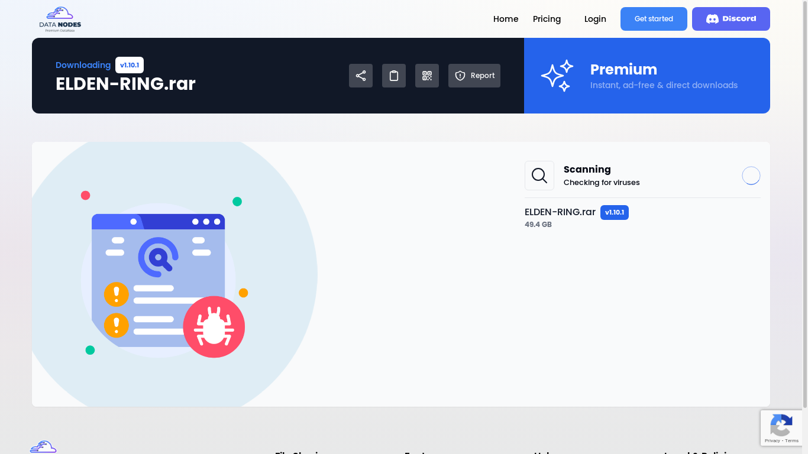This screenshot has width=808, height=454.
Task: Open the Discord button
Action: [x=731, y=19]
